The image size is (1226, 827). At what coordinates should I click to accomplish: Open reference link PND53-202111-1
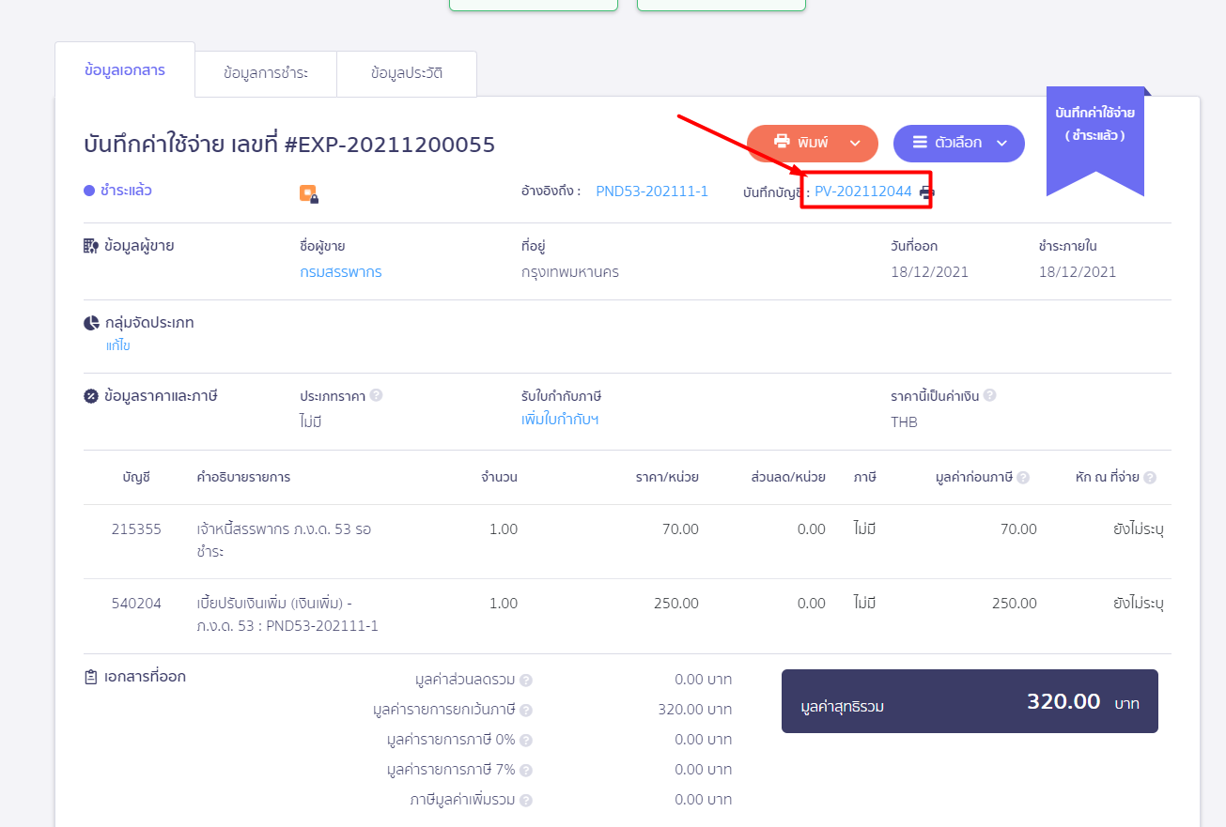(x=652, y=191)
